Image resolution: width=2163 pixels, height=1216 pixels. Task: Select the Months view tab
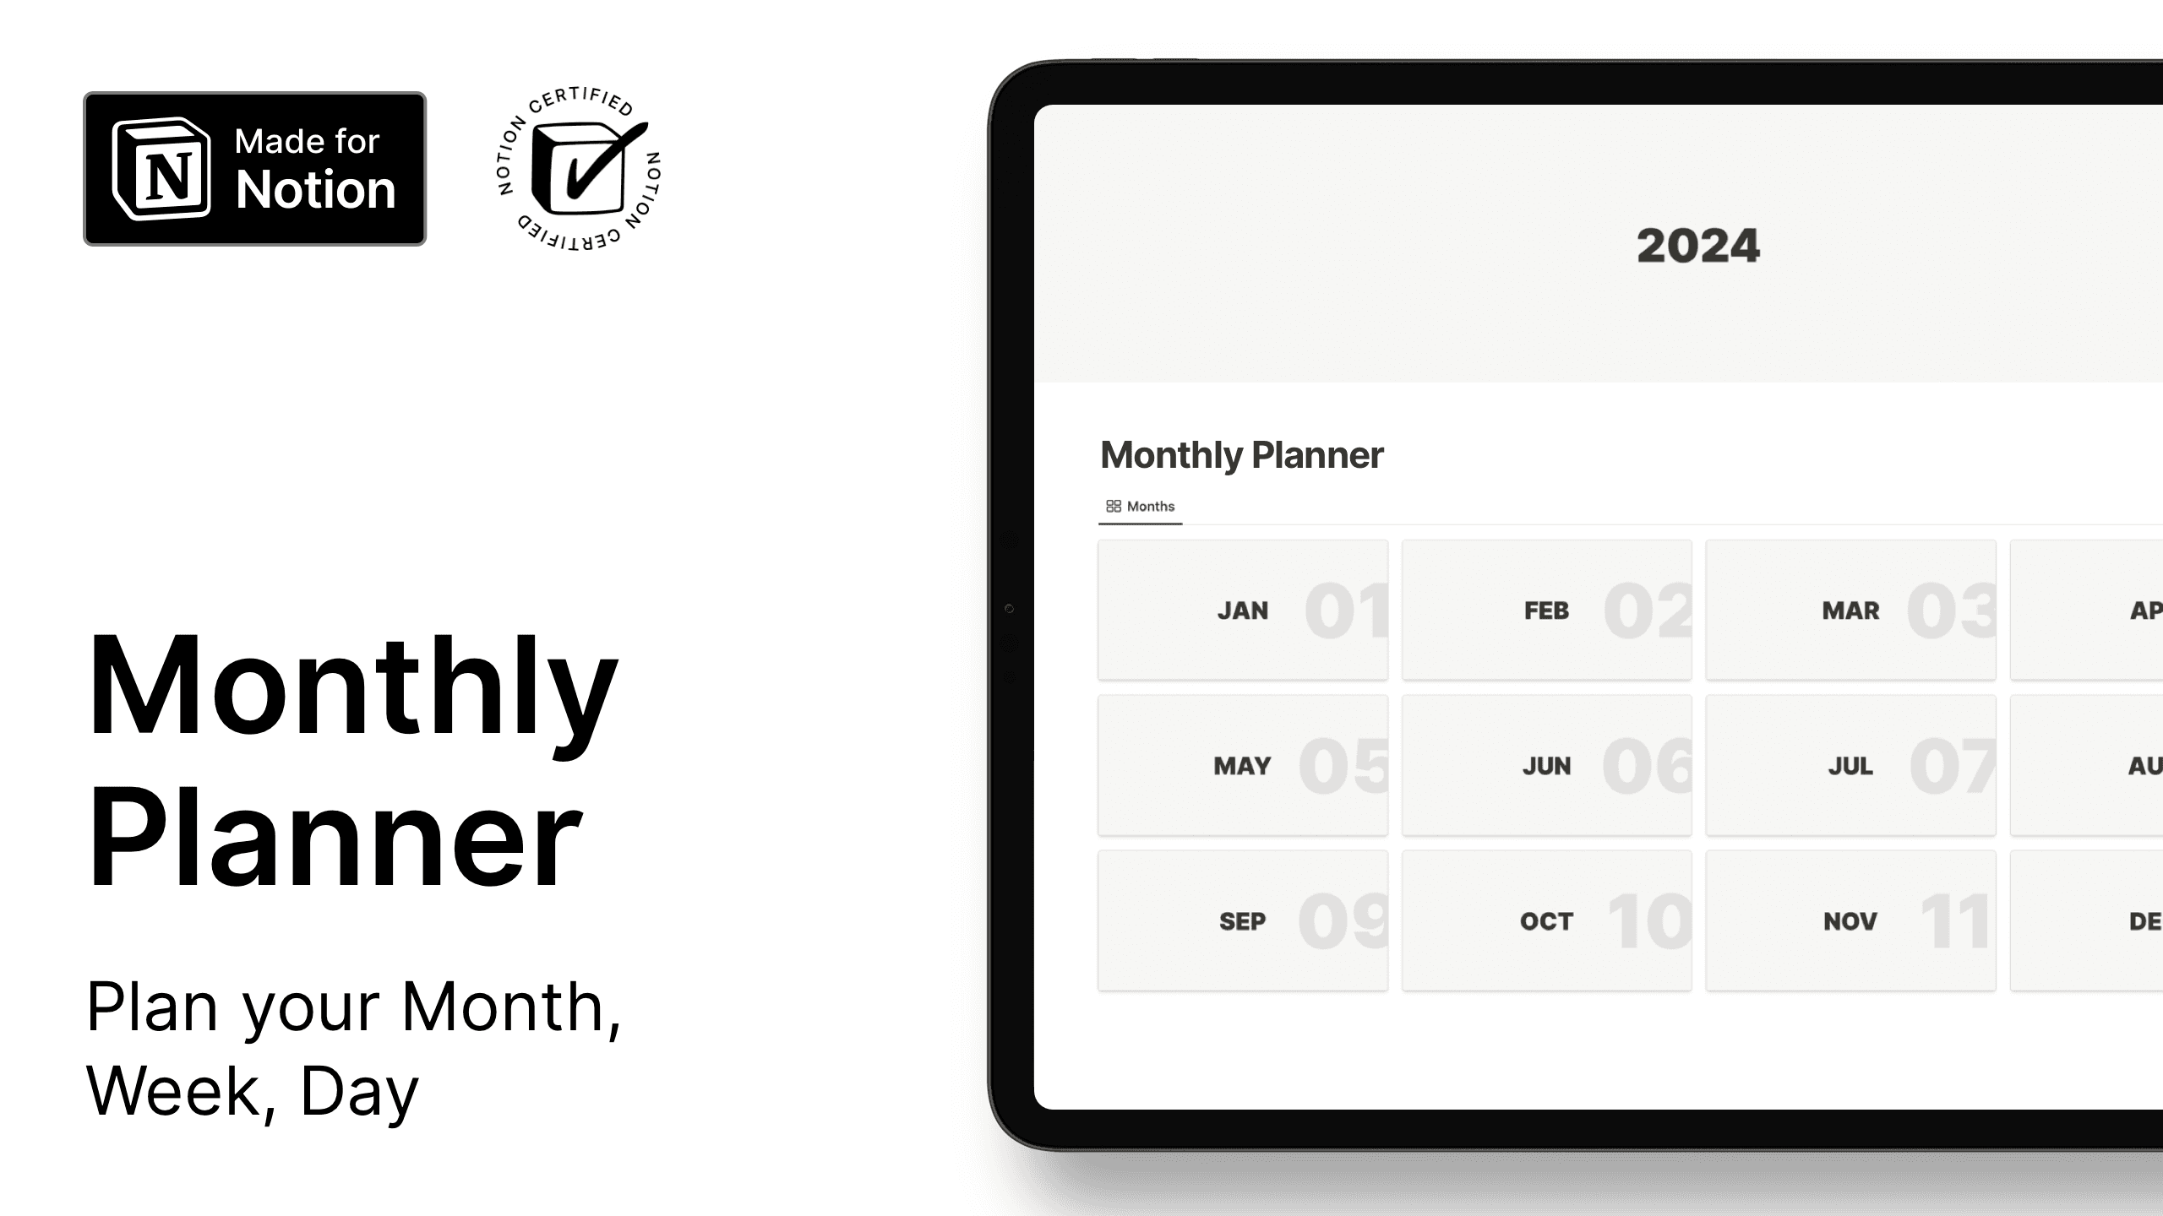[1141, 505]
